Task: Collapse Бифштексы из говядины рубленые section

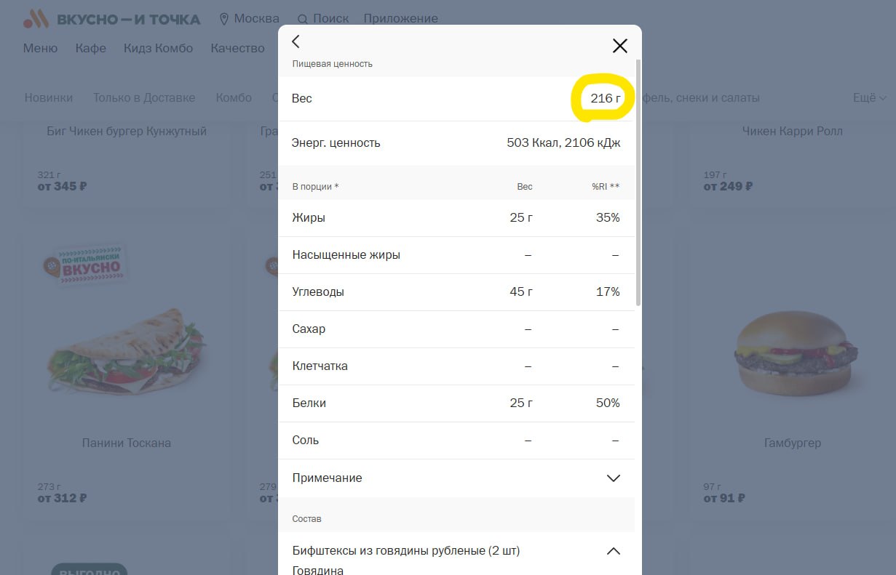Action: click(613, 551)
